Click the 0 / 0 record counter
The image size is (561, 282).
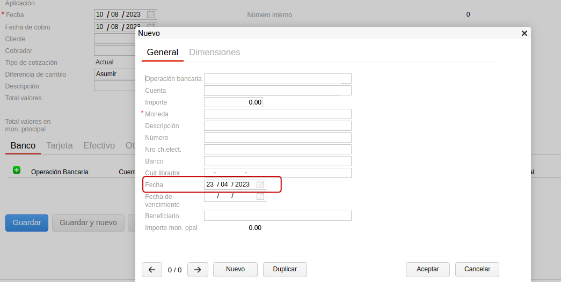tap(174, 270)
